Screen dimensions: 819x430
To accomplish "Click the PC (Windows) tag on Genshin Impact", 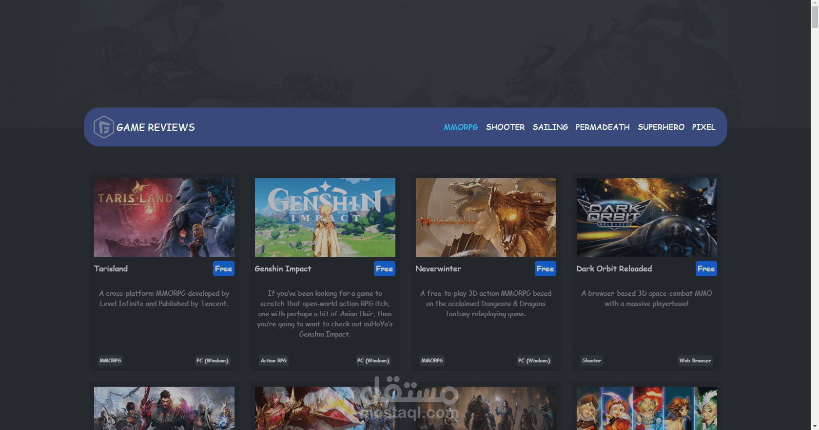I will (373, 360).
